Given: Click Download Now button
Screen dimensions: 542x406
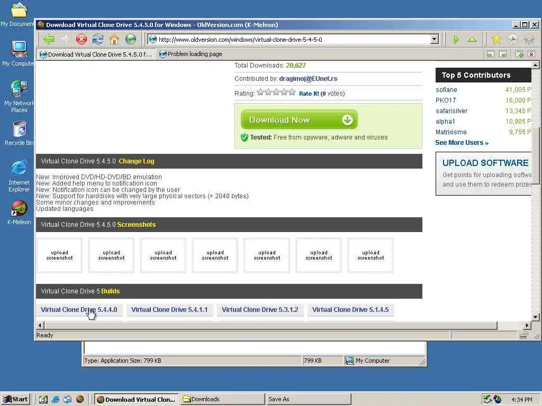Looking at the screenshot, I should (x=299, y=120).
